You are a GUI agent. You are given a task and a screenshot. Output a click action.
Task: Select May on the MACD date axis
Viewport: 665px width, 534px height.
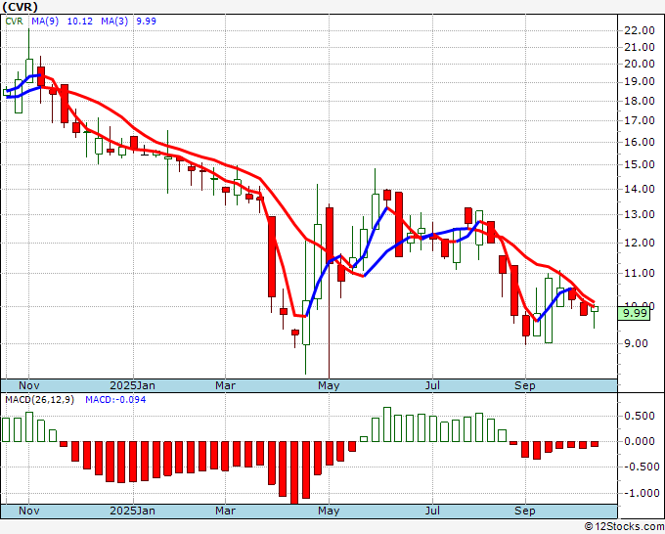(x=329, y=512)
